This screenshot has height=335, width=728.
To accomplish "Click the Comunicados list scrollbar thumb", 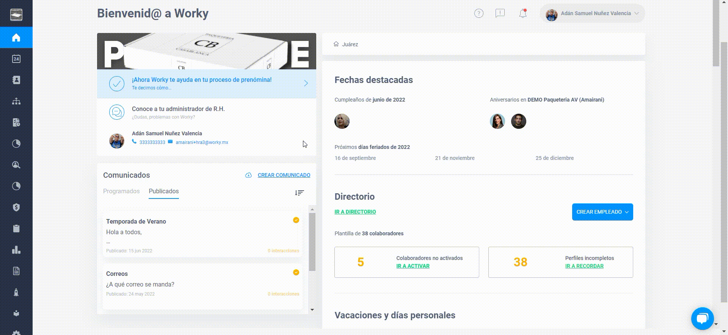I will (x=312, y=242).
